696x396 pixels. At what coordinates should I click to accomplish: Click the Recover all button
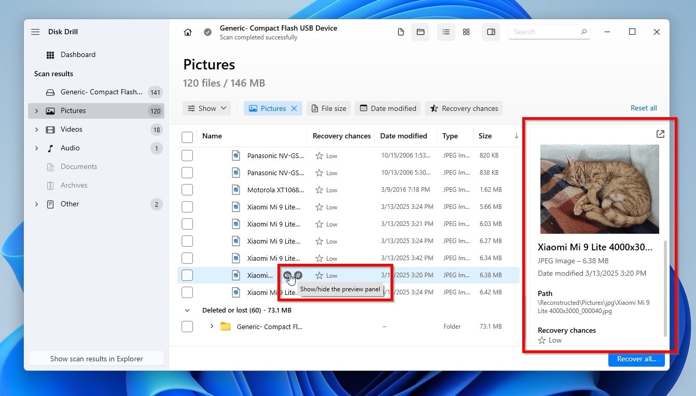636,359
